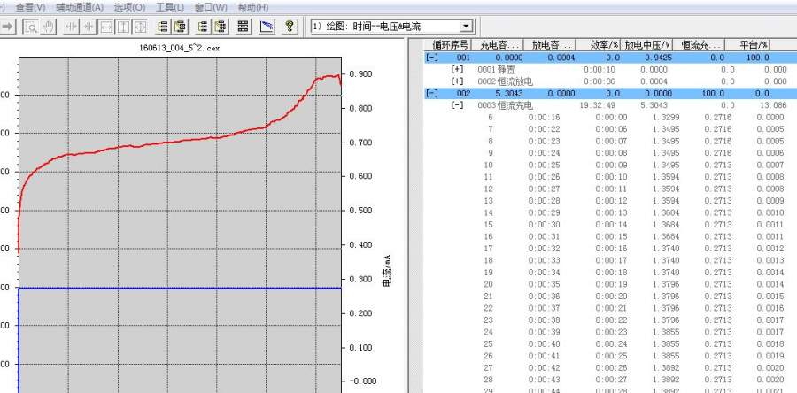
Task: Click the 0.900 current axis tick label
Action: tap(360, 74)
